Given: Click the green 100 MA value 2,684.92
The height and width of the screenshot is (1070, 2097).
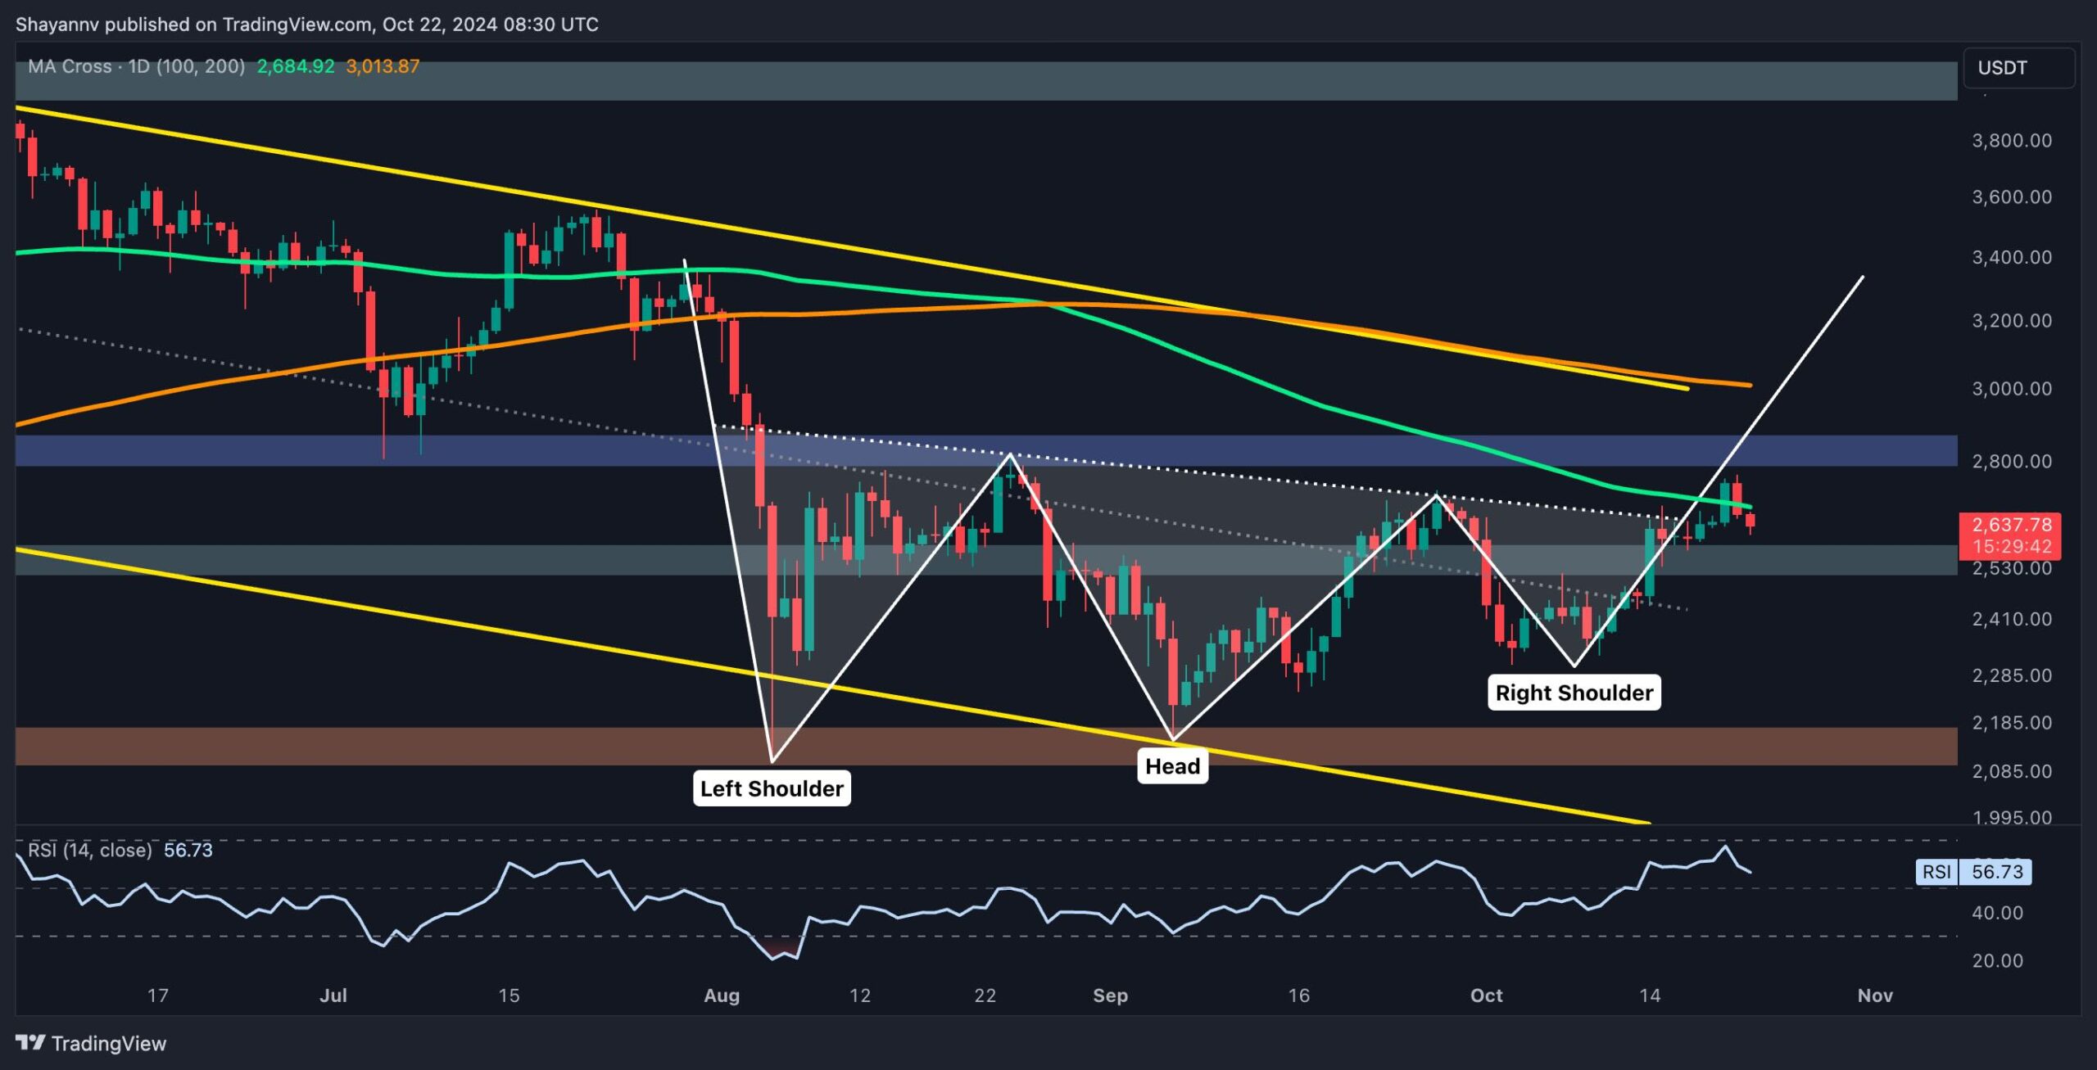Looking at the screenshot, I should tap(295, 66).
